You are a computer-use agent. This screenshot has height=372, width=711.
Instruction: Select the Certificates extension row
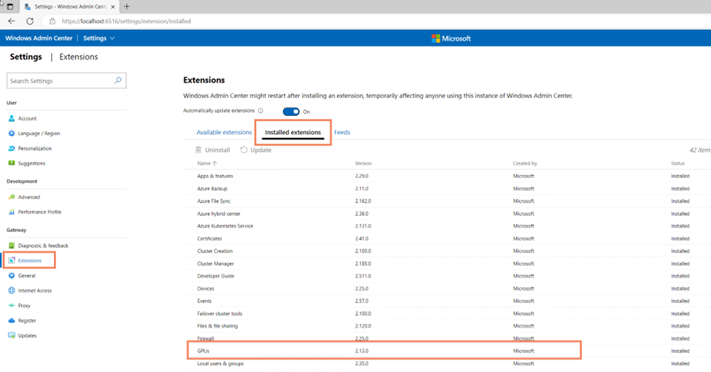tap(446, 239)
